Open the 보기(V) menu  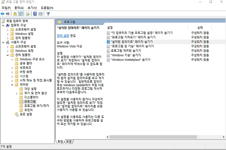point(32,8)
